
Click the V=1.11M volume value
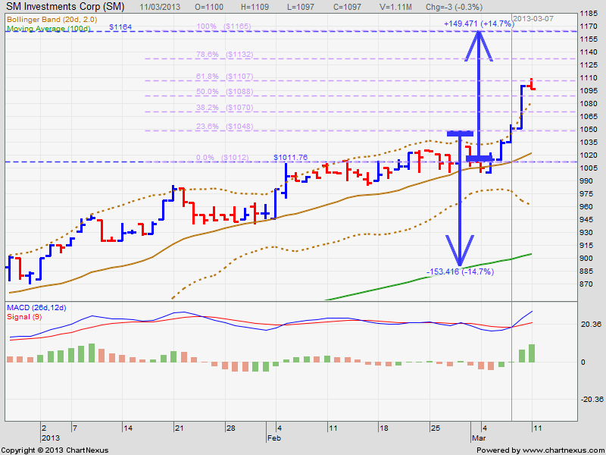point(395,7)
